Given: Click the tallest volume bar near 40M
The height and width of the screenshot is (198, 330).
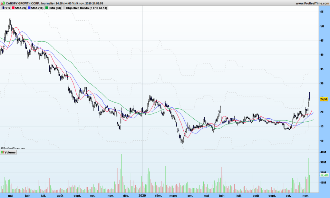Looking at the screenshot, I should [x=121, y=173].
